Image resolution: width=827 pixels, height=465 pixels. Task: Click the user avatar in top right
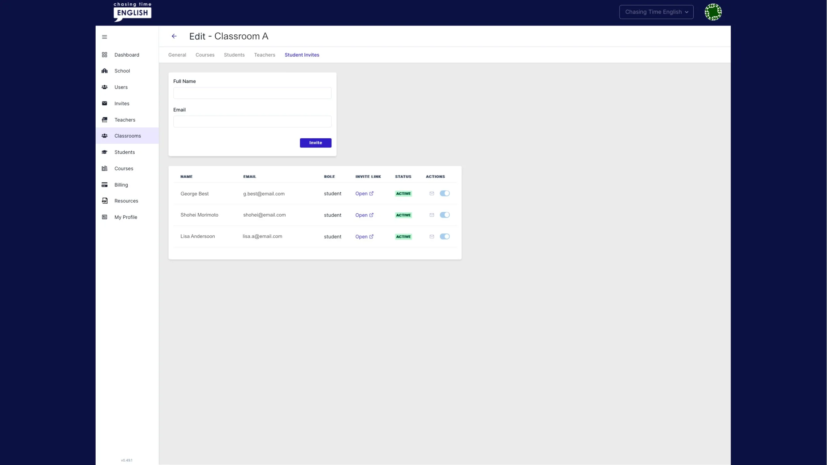coord(713,12)
